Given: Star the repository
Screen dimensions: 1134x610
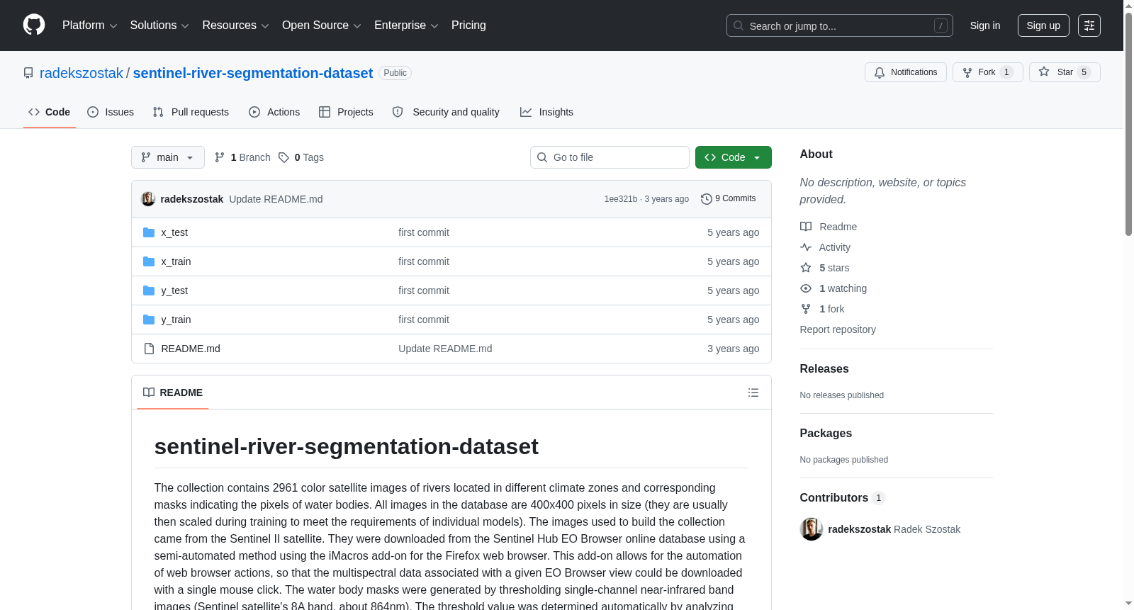Looking at the screenshot, I should click(1065, 72).
